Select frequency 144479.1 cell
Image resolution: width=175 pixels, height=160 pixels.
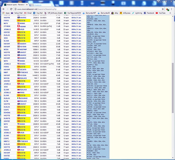coord(36,70)
